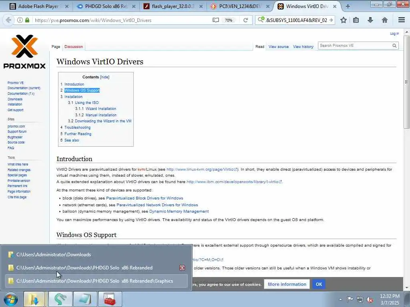Show bookmarks list icon
The image size is (410, 307).
(x=356, y=20)
